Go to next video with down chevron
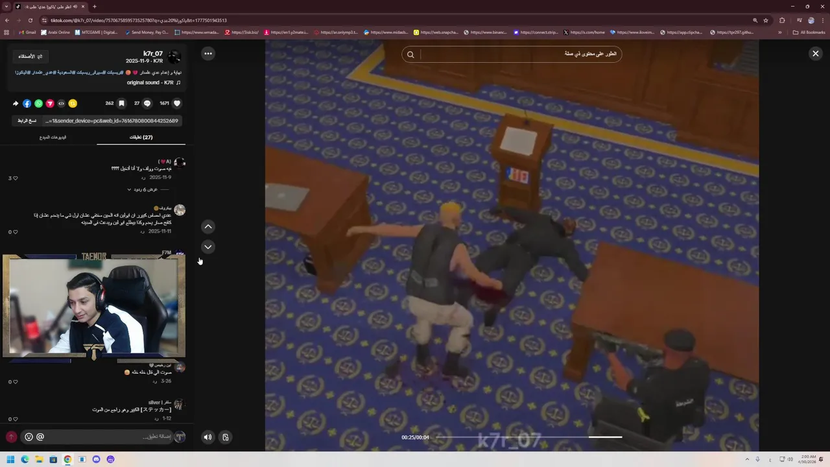 (207, 246)
